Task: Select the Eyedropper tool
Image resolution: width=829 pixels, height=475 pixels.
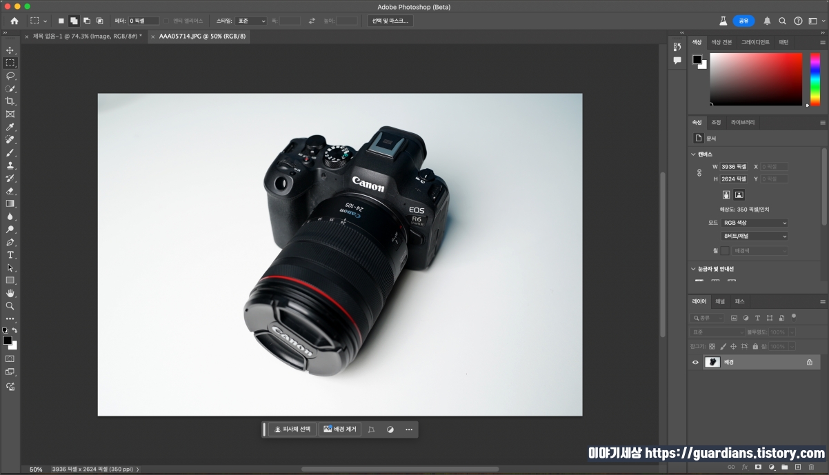Action: click(10, 127)
